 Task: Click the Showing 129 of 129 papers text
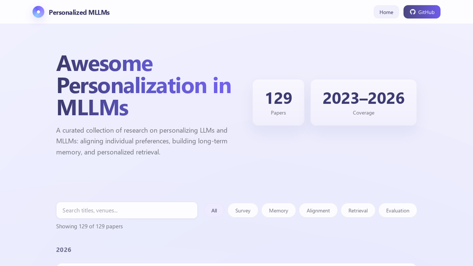89,226
